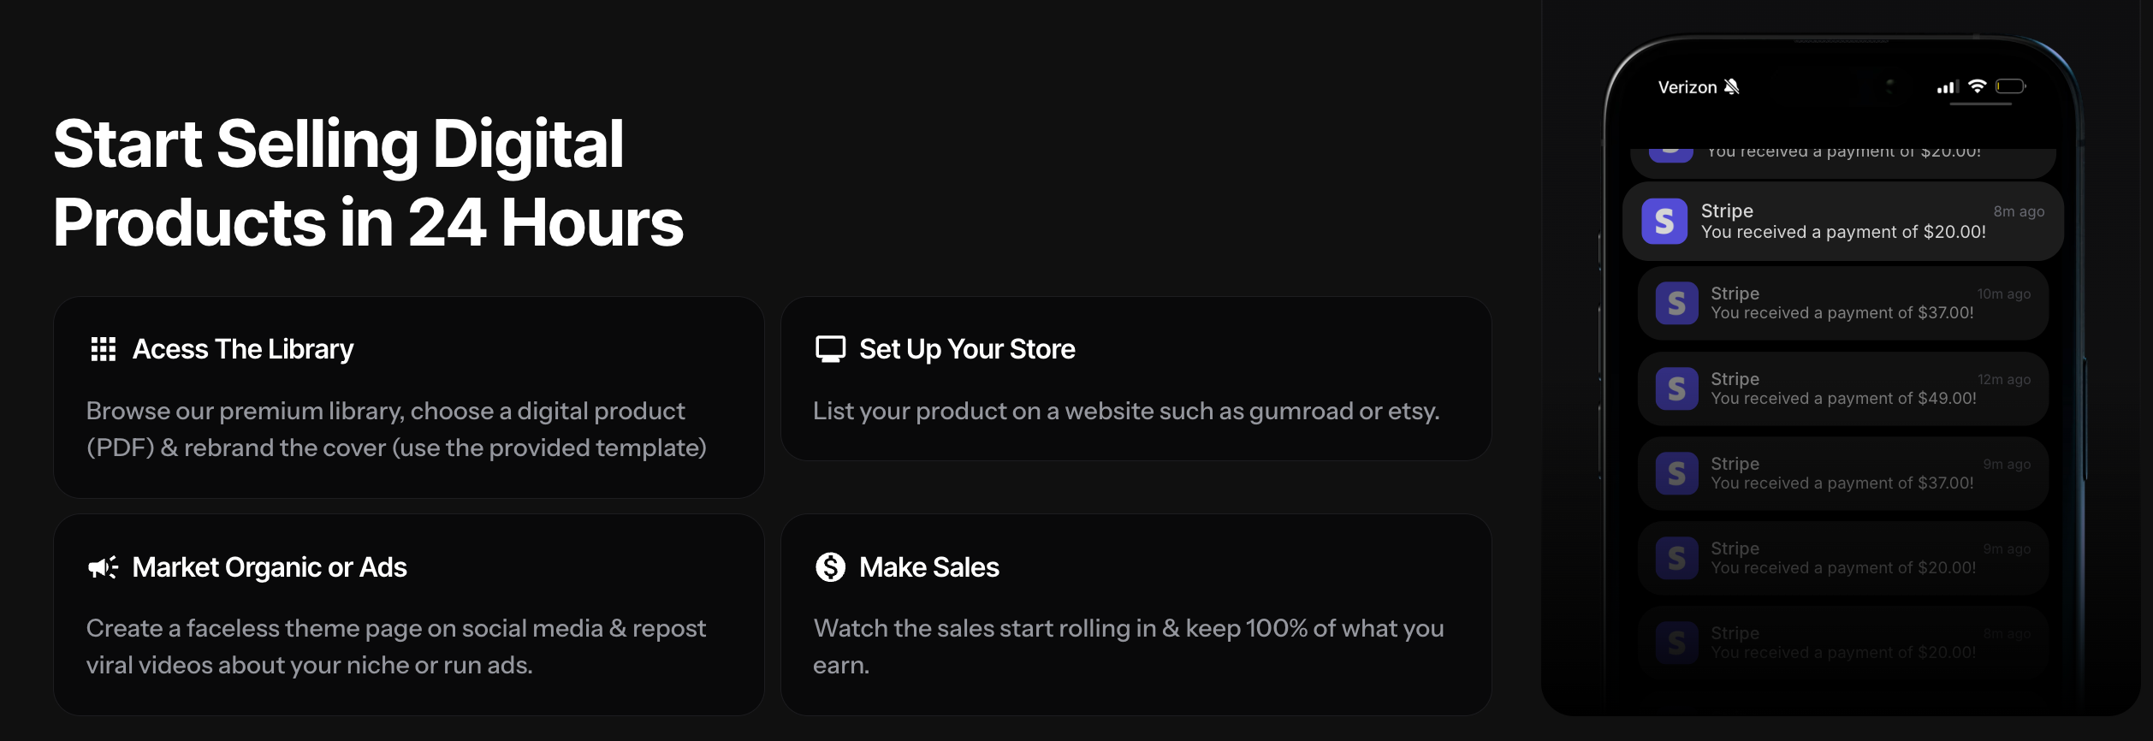This screenshot has height=741, width=2153.
Task: Click the Stripe icon on the 8m ago notification
Action: [1664, 222]
